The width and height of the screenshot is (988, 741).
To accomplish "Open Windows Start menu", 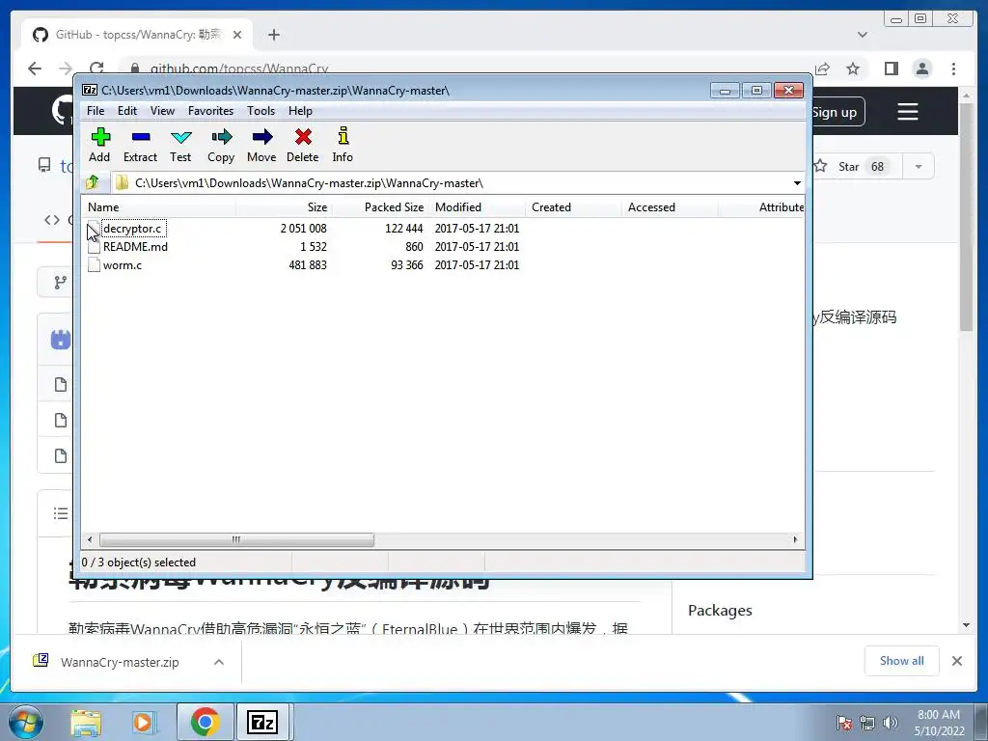I will click(26, 722).
